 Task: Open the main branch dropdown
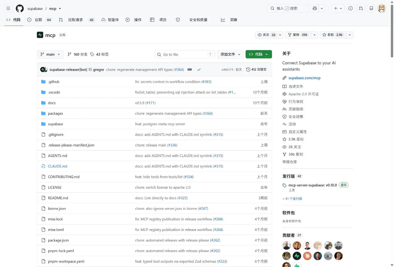50,54
